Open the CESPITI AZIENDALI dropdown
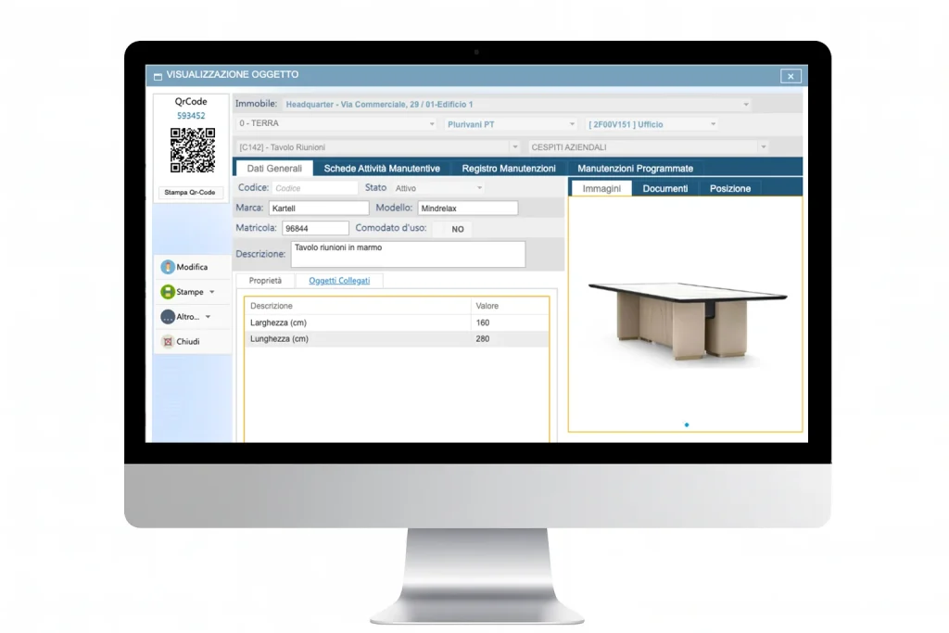The width and height of the screenshot is (949, 633). tap(764, 147)
